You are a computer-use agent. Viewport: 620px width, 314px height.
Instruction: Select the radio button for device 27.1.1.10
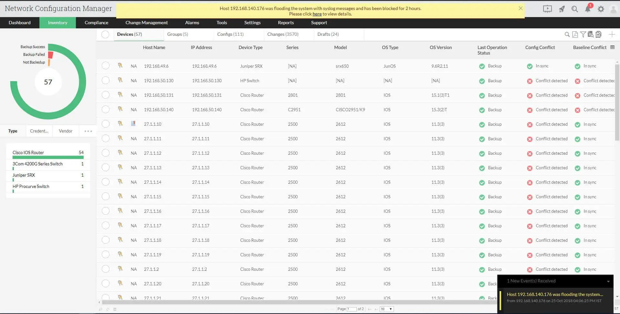(x=106, y=124)
